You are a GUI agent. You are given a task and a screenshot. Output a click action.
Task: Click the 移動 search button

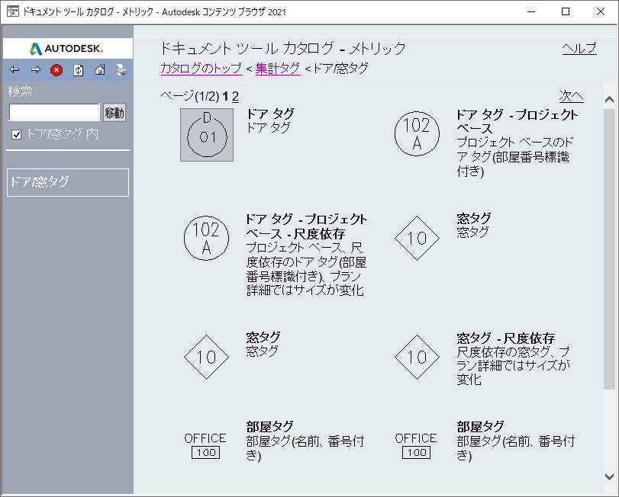114,113
